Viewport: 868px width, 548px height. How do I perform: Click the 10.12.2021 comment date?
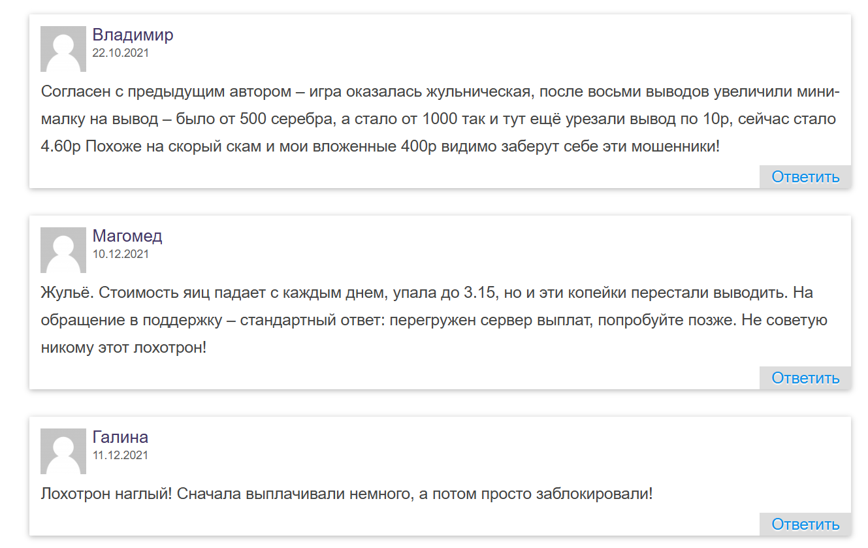click(x=120, y=255)
